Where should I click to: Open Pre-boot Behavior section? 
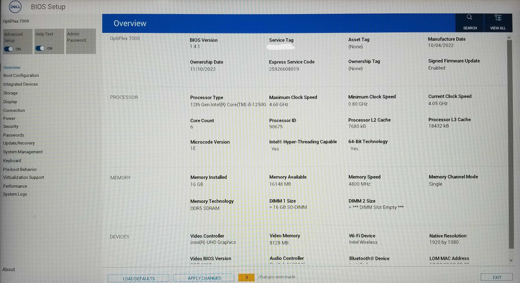[20, 169]
